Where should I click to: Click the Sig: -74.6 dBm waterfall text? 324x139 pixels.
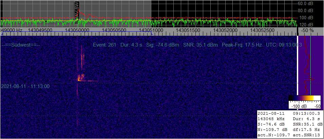coord(163,45)
